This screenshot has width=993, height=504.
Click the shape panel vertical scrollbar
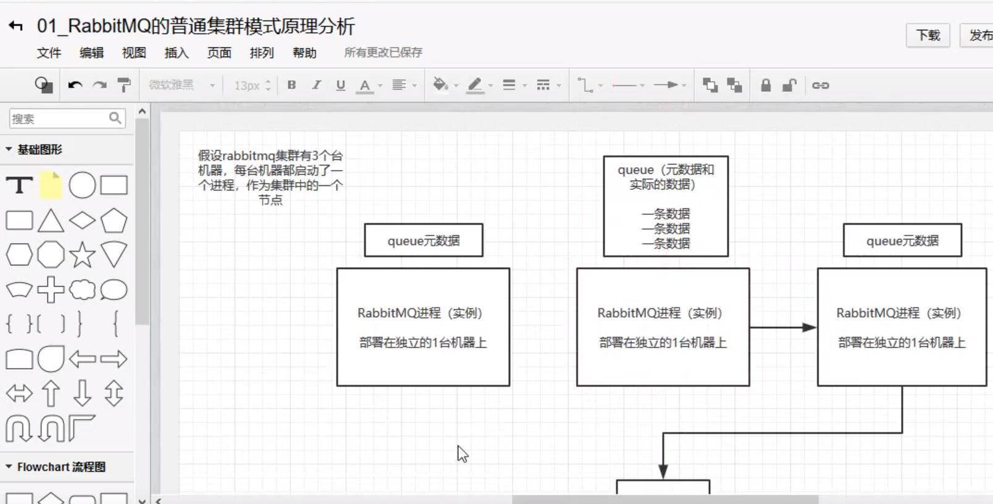(x=142, y=221)
